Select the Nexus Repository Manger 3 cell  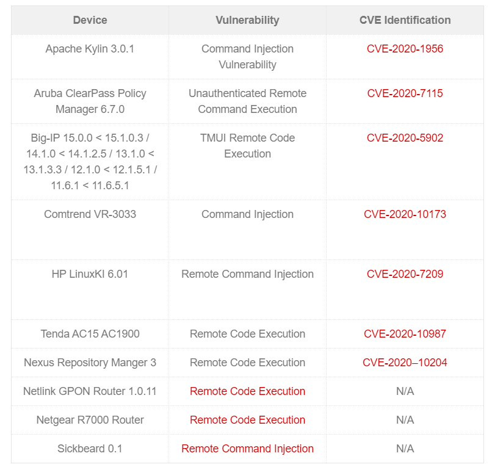pos(90,363)
